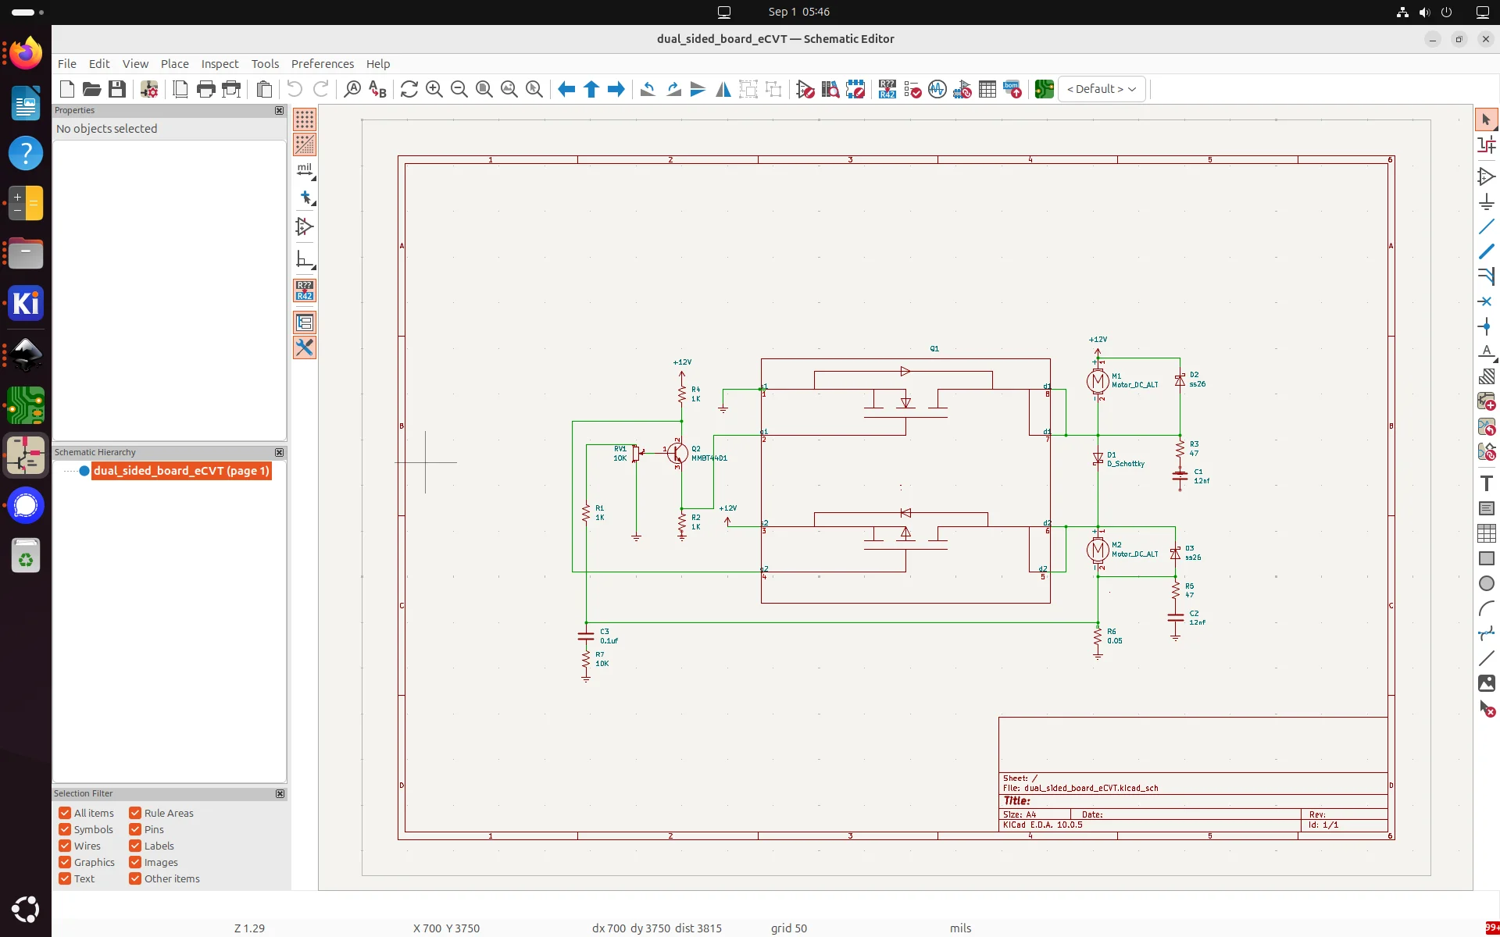The width and height of the screenshot is (1500, 937).
Task: Open the Tools menu
Action: (265, 64)
